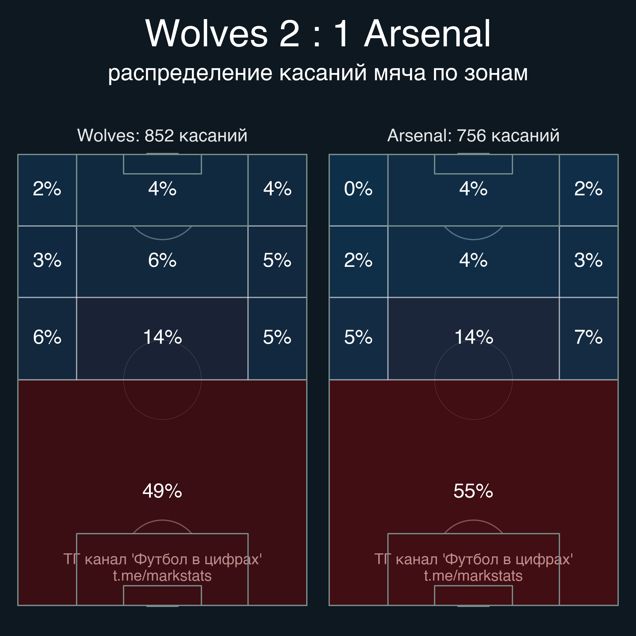Click "ТГ канал 'Футбол в цифрах'" on Arsenal pitch
This screenshot has height=636, width=636.
[x=473, y=559]
